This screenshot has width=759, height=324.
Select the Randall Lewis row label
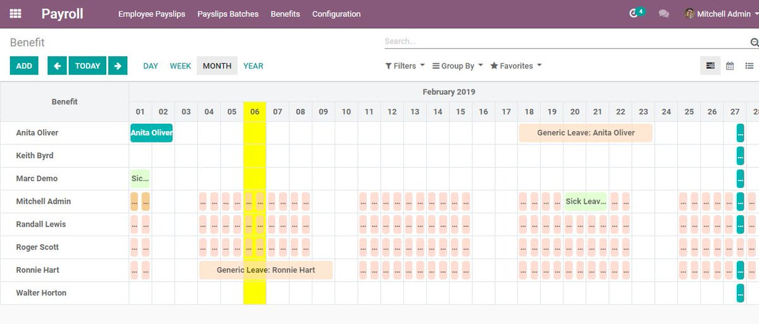41,224
